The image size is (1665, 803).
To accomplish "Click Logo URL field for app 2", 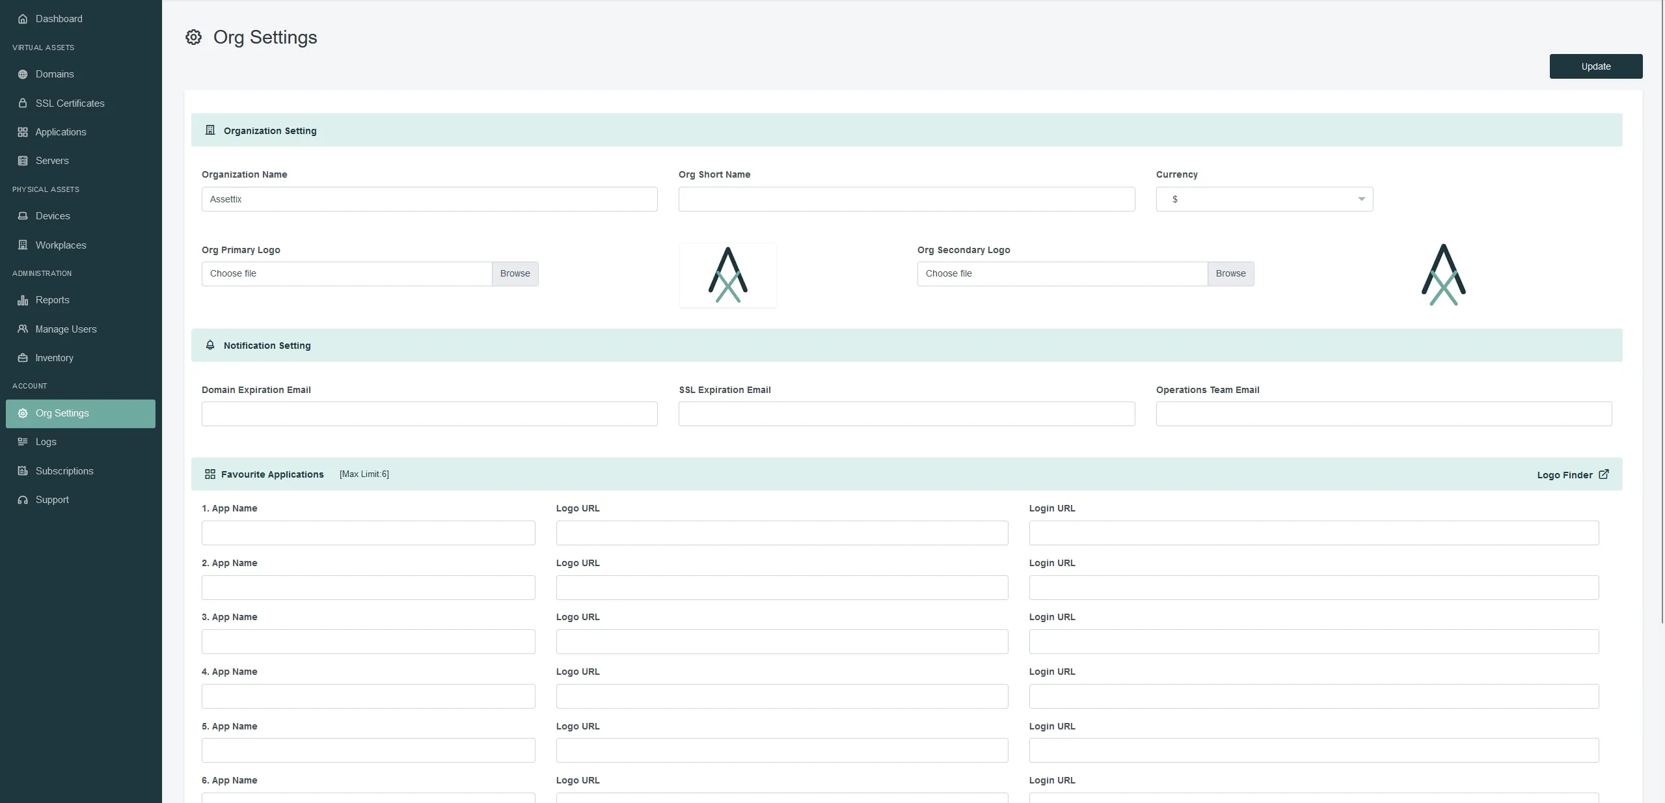I will coord(782,588).
